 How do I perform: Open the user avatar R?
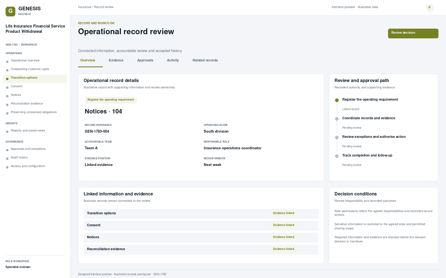point(430,8)
